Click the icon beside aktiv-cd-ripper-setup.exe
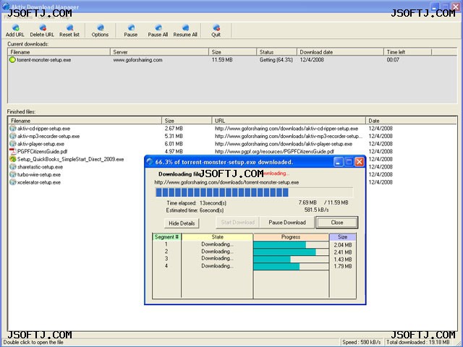Viewport: 463px width, 347px height. point(13,129)
